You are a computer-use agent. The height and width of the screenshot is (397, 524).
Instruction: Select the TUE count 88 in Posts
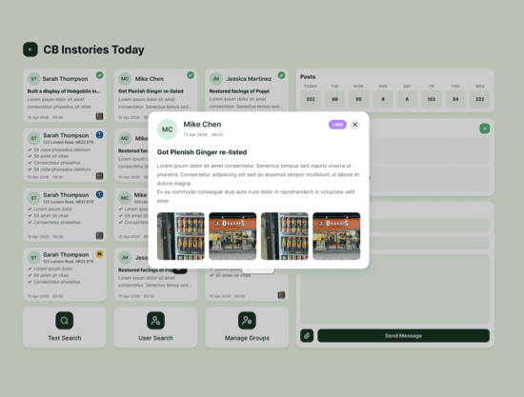(x=334, y=99)
